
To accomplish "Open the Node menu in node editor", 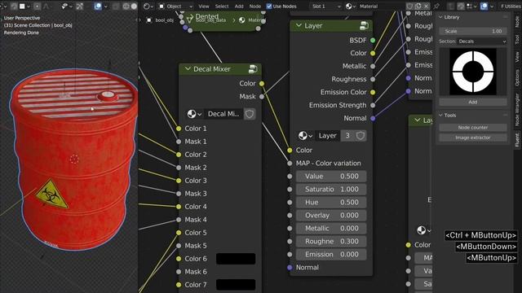I will click(x=255, y=6).
